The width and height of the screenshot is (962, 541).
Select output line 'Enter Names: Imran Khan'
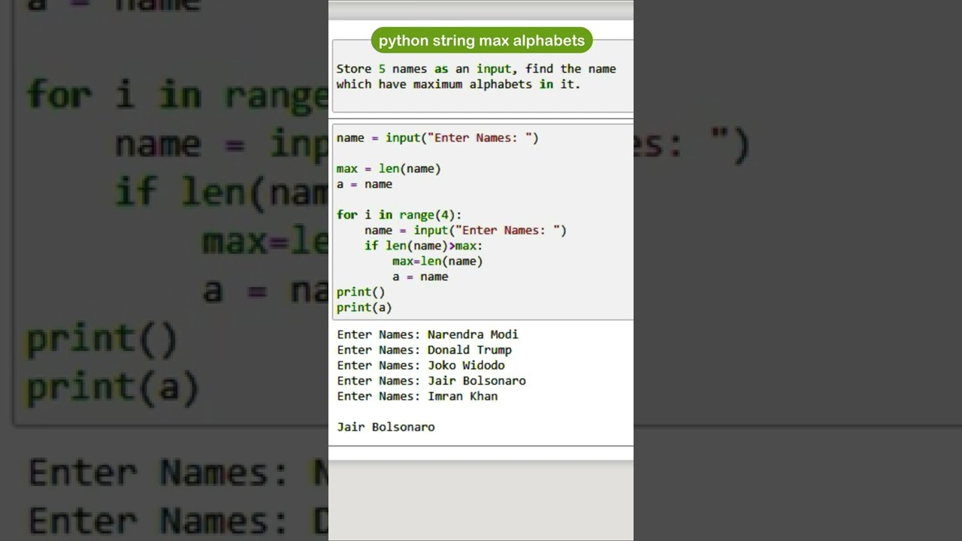click(417, 396)
